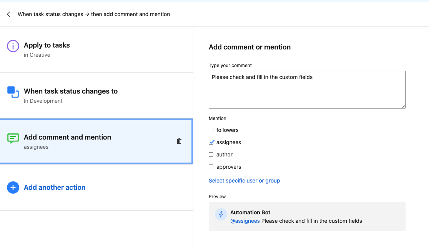Select the Add comment and mention step
The width and height of the screenshot is (429, 250).
pos(68,137)
